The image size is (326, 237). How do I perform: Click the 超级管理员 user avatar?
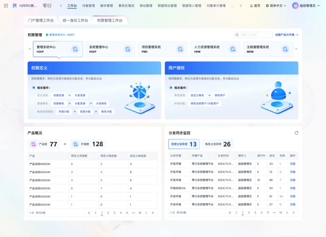295,6
